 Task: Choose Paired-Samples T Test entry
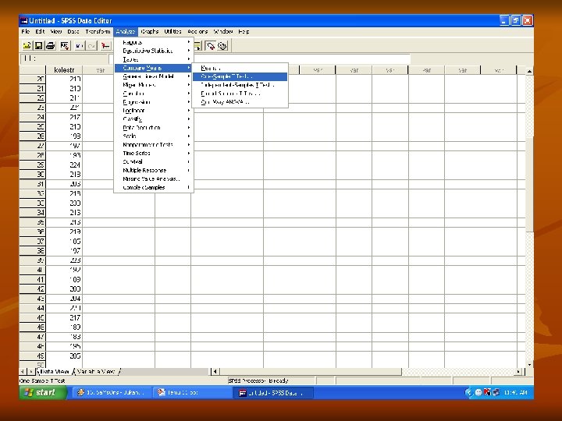pos(240,94)
